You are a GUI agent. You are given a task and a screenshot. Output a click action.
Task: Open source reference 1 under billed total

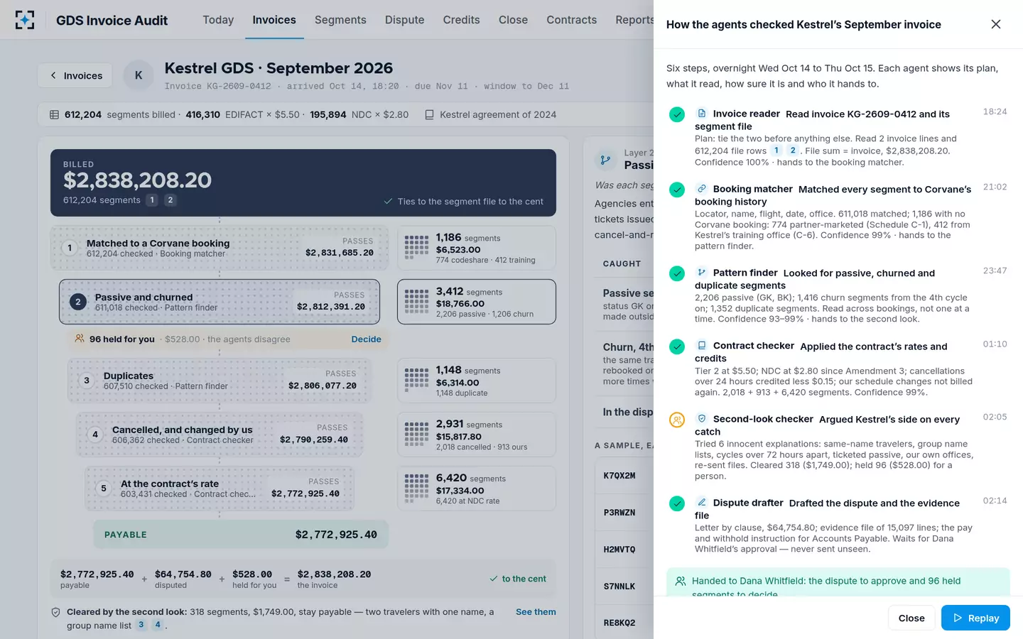(152, 200)
